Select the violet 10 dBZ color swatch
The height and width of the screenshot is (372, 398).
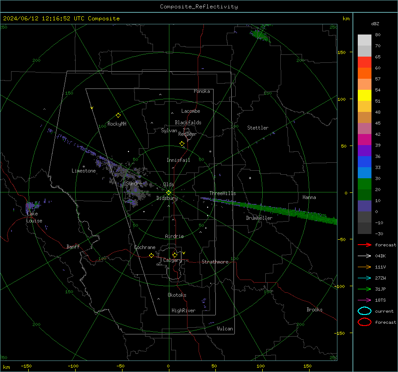[x=364, y=206]
